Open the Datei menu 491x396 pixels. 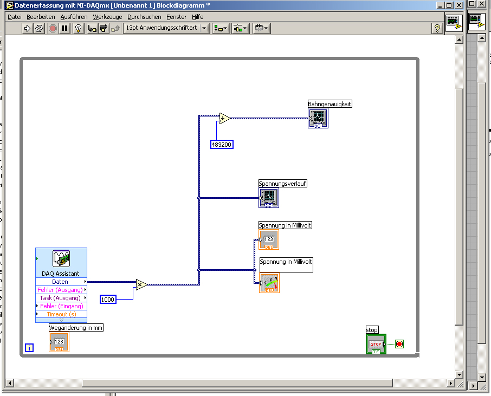(x=15, y=17)
